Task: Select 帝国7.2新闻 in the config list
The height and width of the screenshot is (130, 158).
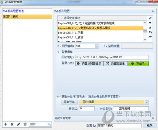Action: (x=27, y=17)
